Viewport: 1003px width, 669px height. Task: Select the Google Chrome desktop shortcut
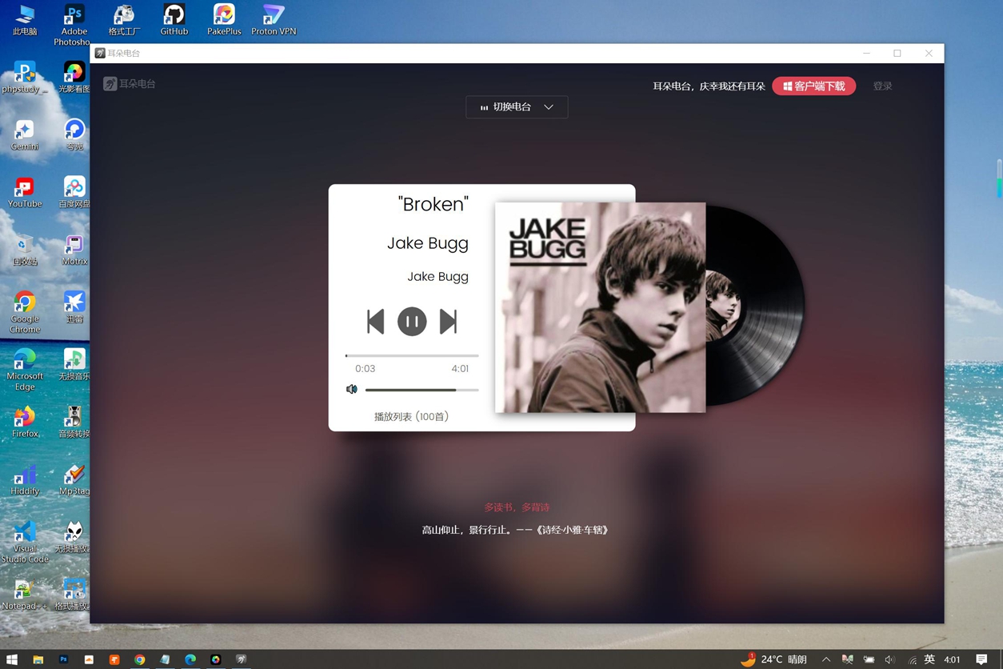pyautogui.click(x=25, y=312)
